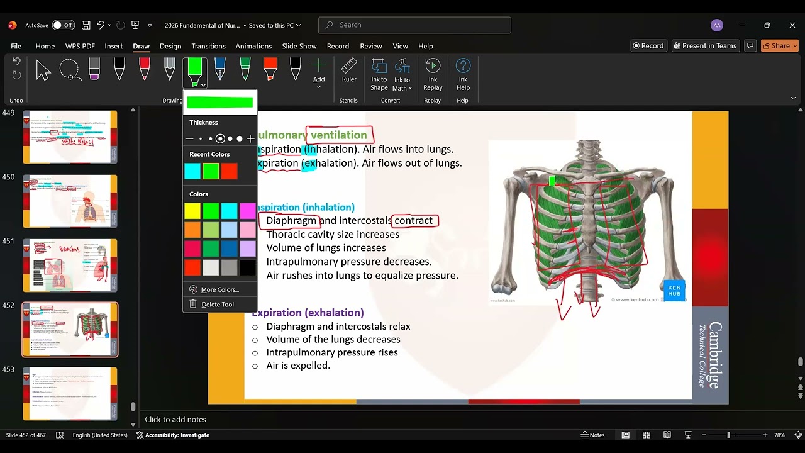Screen dimensions: 805x453
Task: Open Share button dropdown
Action: coord(795,46)
